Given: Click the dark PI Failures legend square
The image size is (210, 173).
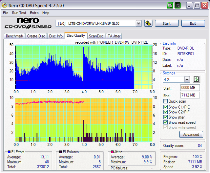Looking at the screenshot, I should tap(60, 152).
